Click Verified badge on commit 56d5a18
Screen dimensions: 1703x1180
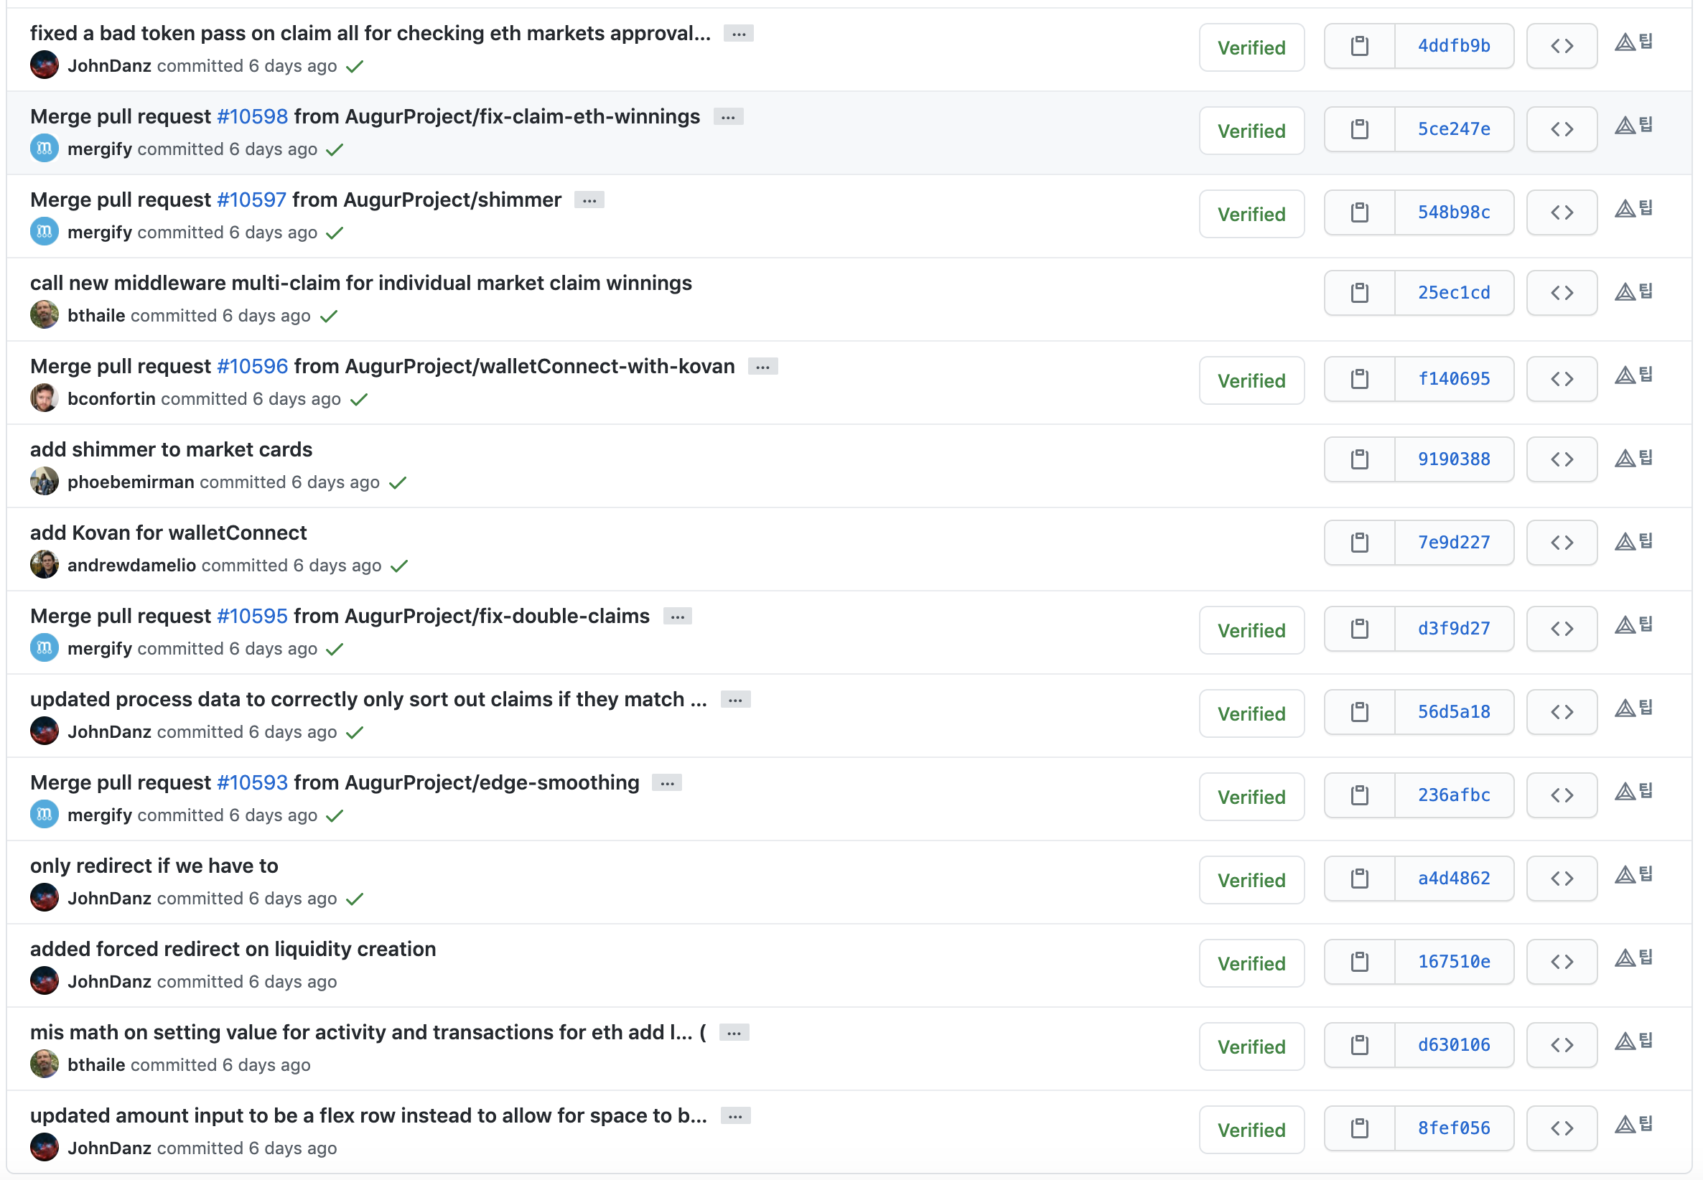tap(1251, 713)
